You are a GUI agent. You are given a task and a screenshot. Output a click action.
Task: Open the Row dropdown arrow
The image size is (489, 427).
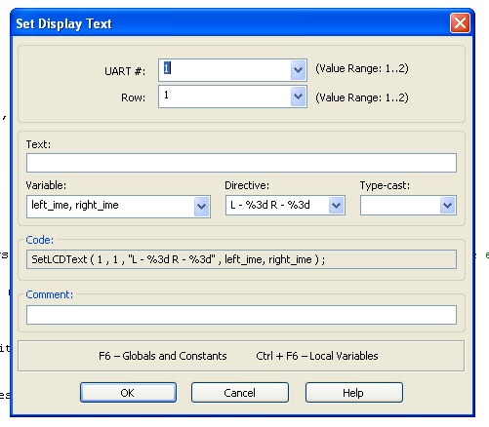298,97
